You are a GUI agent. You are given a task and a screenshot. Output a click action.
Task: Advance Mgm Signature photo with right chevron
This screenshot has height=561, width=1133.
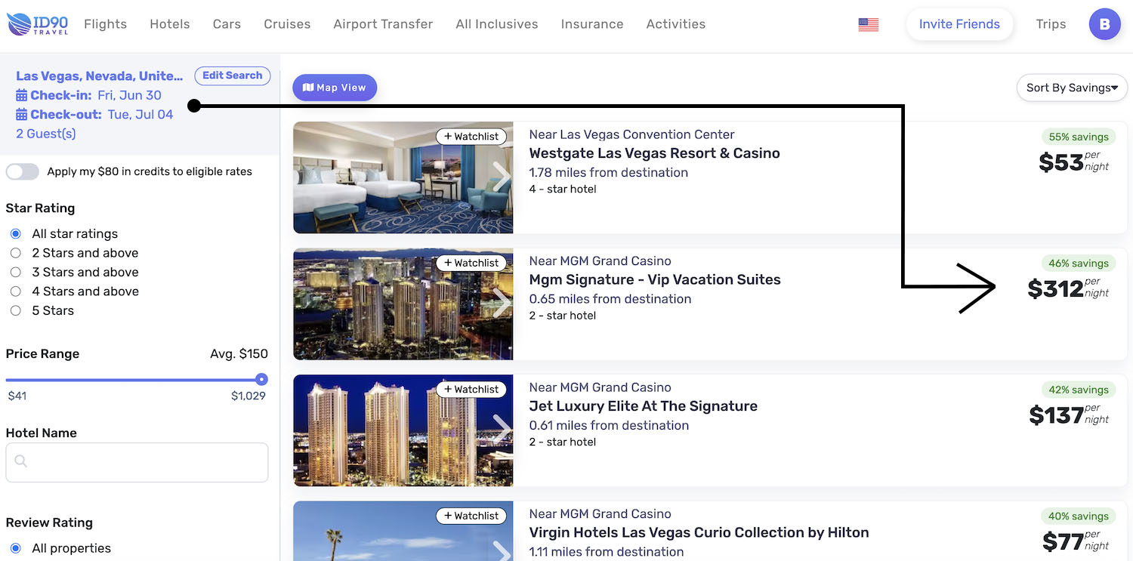(x=501, y=304)
